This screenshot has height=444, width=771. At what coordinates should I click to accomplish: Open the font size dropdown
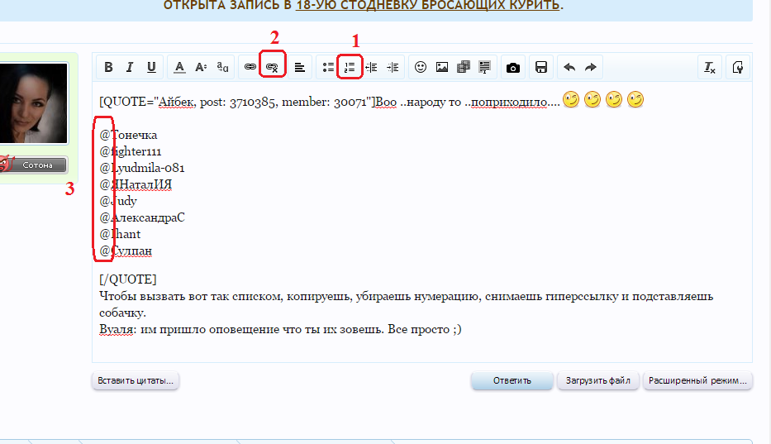(x=201, y=68)
